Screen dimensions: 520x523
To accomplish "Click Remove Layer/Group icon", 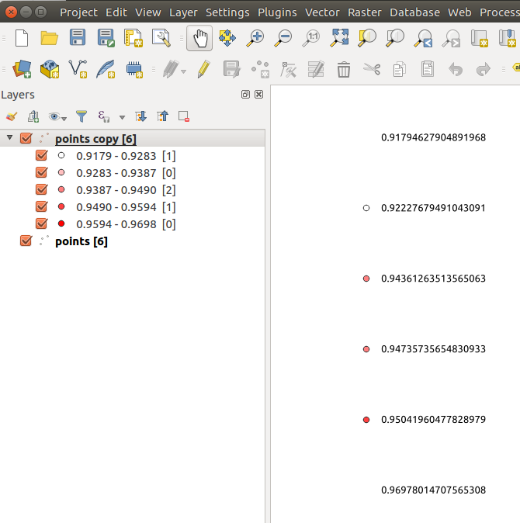I will pos(184,116).
